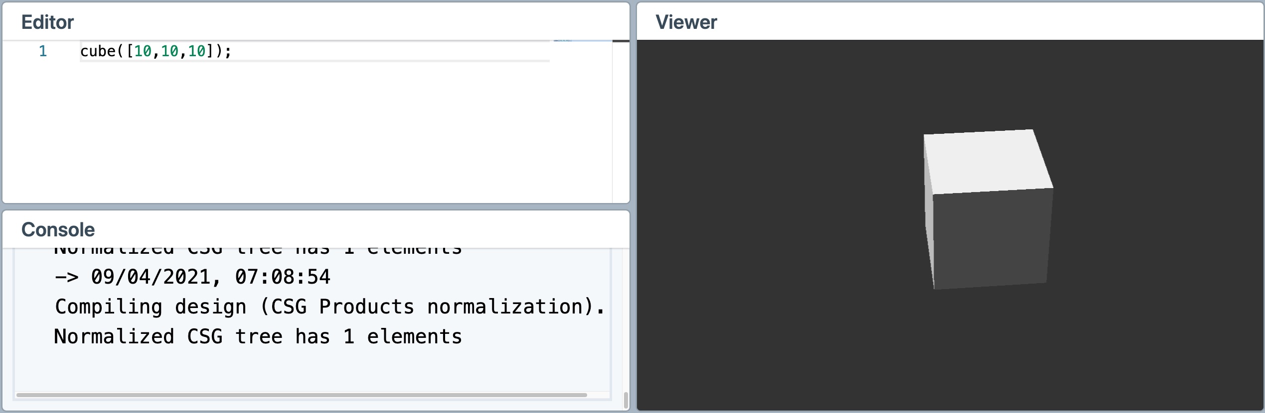Screen dimensions: 1265x413
Task: Click the Editor panel title
Action: 47,22
